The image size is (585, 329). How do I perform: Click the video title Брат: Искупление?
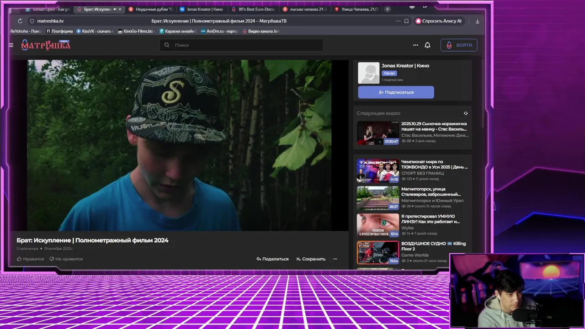point(92,240)
